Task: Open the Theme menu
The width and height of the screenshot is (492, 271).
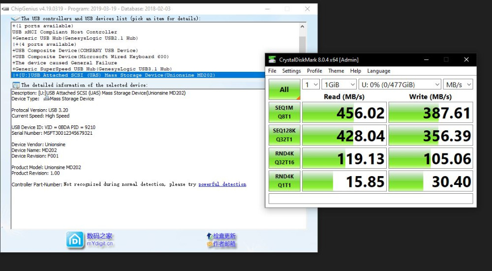Action: pyautogui.click(x=336, y=71)
